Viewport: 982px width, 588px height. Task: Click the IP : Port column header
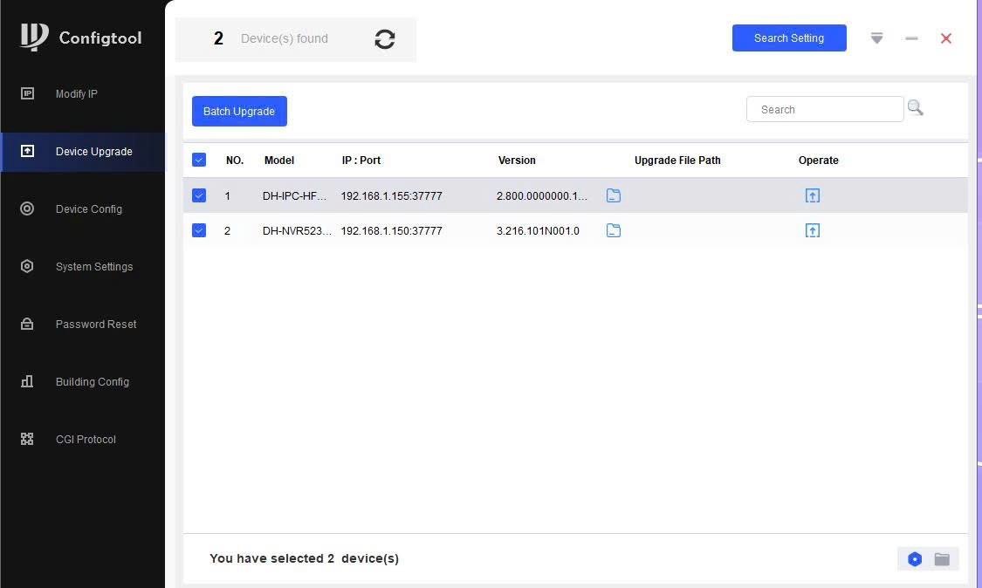(361, 160)
